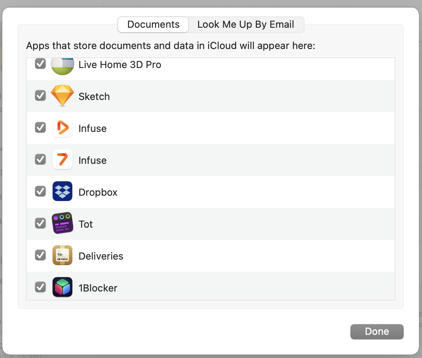
Task: Uncheck the Sketch iCloud checkbox
Action: pos(40,96)
